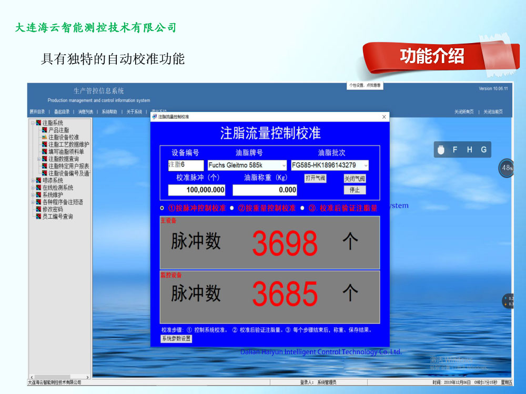526x394 pixels.
Task: Click the 注脂工艺数据维护 icon
Action: [45, 144]
